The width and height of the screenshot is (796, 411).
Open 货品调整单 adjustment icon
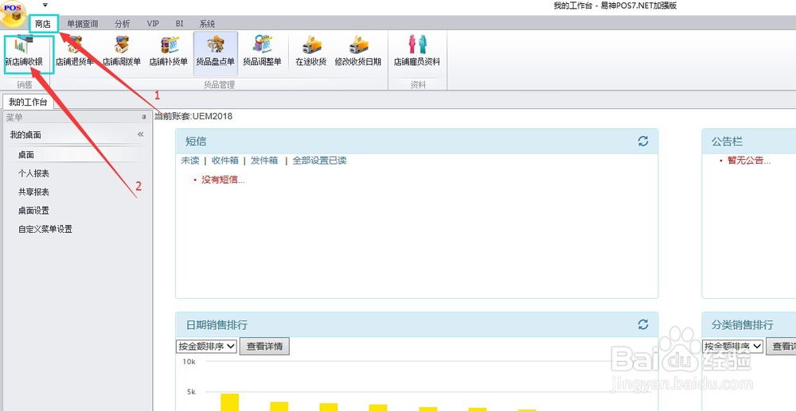[x=262, y=51]
